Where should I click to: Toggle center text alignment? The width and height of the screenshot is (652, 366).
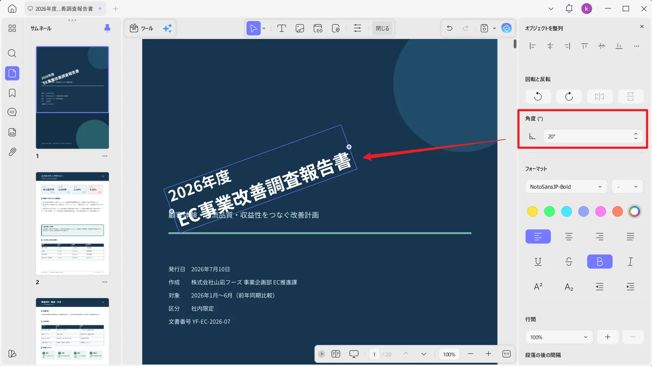tap(569, 237)
